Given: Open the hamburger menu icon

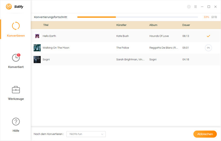Looking at the screenshot, I should [x=195, y=7].
